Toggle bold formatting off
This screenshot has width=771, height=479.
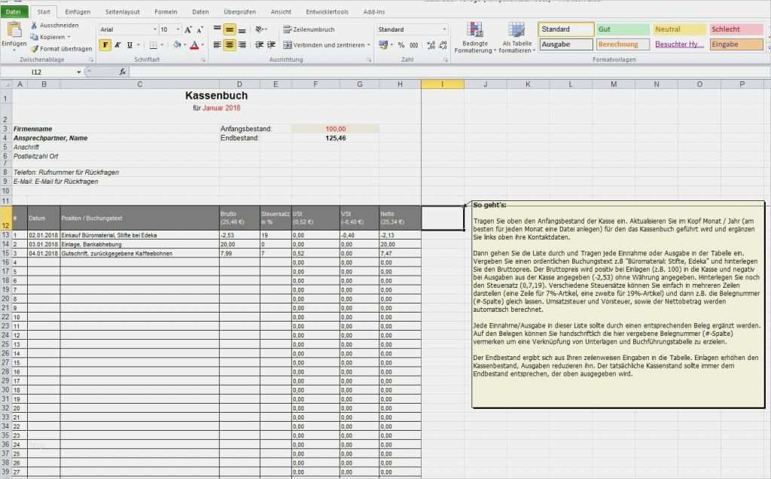point(105,44)
